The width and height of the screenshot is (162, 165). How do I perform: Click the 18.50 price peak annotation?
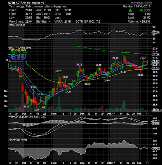point(66,77)
